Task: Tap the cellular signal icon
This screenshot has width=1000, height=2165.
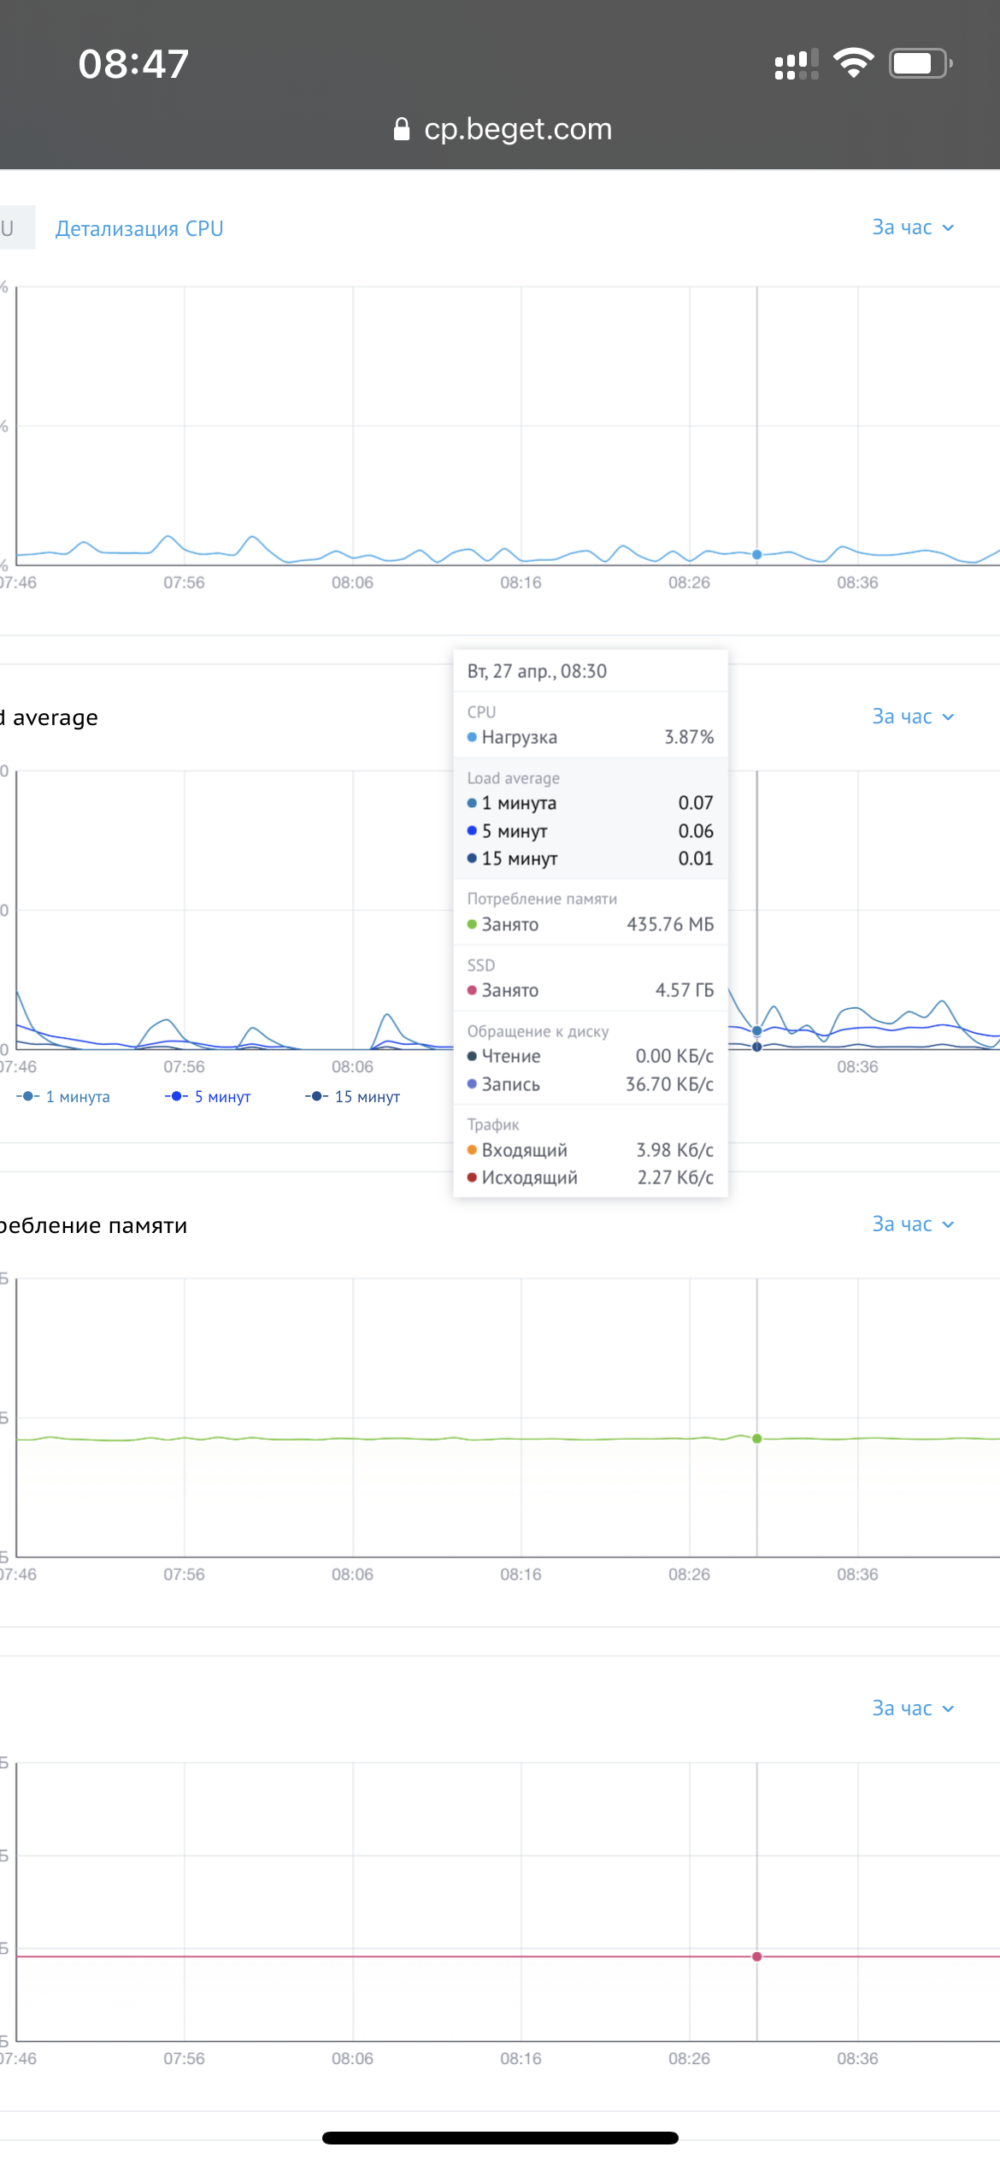Action: [796, 64]
